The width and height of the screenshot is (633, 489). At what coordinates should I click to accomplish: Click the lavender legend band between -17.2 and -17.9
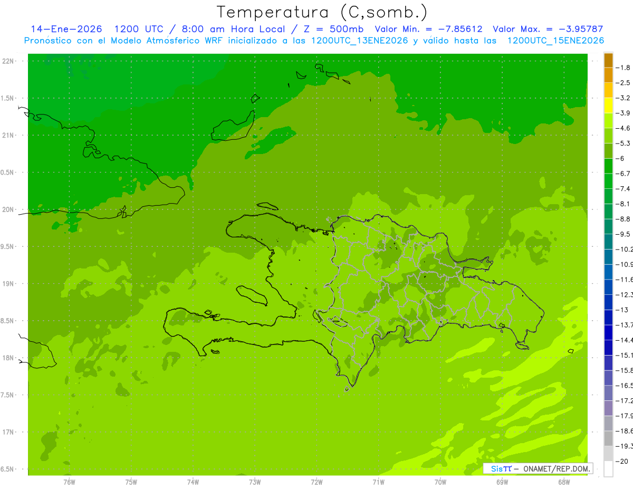(608, 408)
